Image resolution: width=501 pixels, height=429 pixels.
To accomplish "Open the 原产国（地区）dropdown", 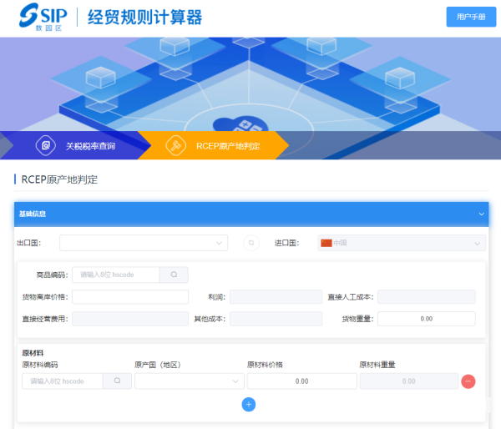I will [x=189, y=381].
